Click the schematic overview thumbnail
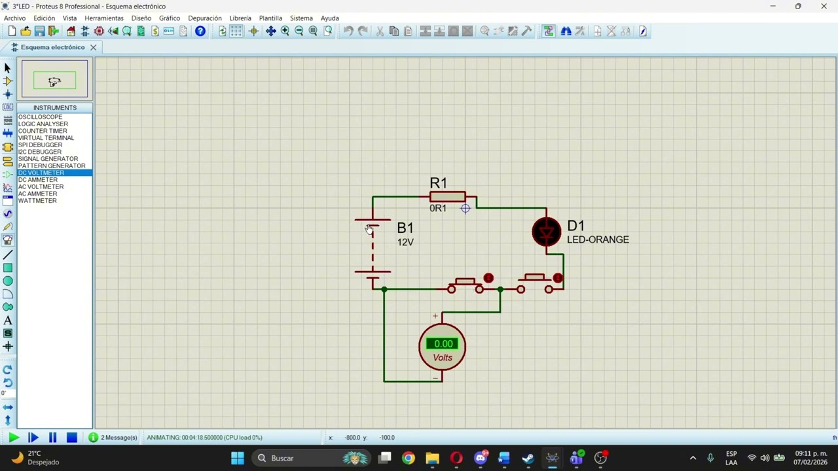This screenshot has width=838, height=471. pos(54,80)
